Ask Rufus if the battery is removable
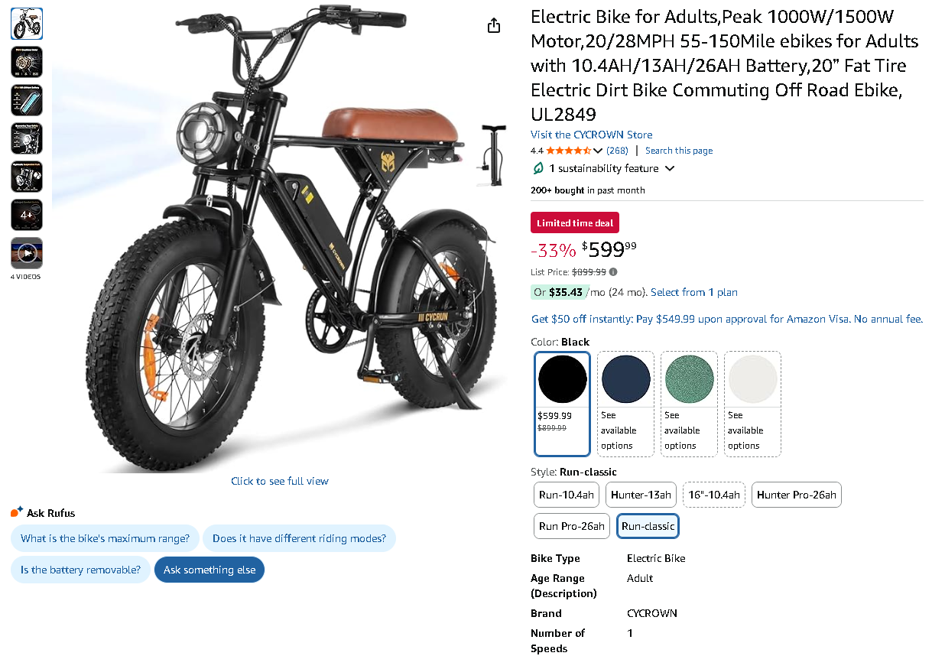This screenshot has height=656, width=932. 80,570
